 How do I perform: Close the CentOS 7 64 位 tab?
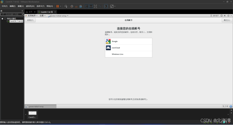coord(55,12)
